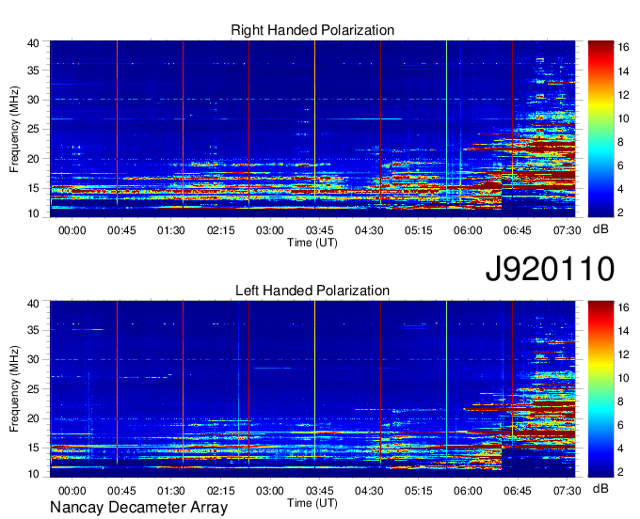Click the 01:30 tick of the Right Handed plot
This screenshot has width=640, height=519.
point(171,230)
